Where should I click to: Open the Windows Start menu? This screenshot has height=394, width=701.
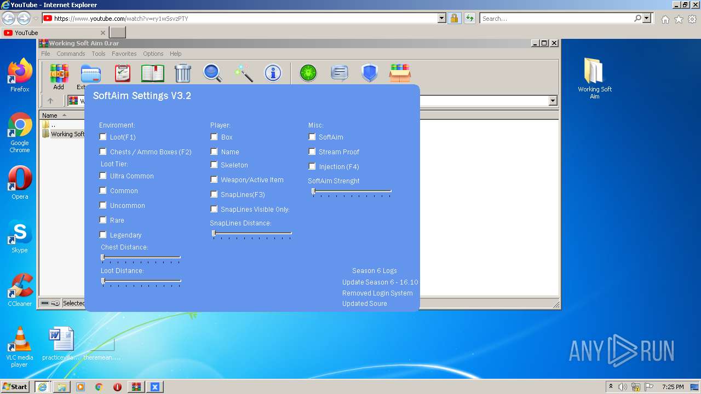(x=15, y=386)
